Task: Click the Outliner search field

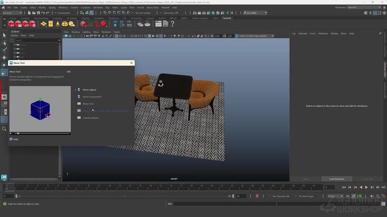Action: click(x=37, y=40)
